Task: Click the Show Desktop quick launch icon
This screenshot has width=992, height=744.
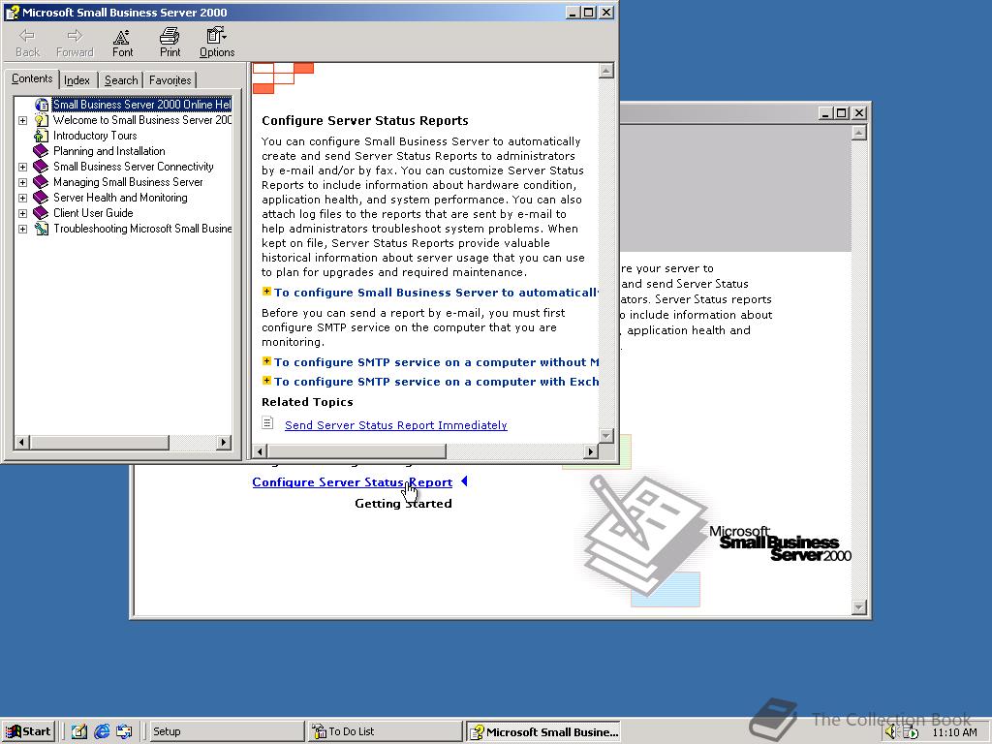Action: pyautogui.click(x=79, y=731)
